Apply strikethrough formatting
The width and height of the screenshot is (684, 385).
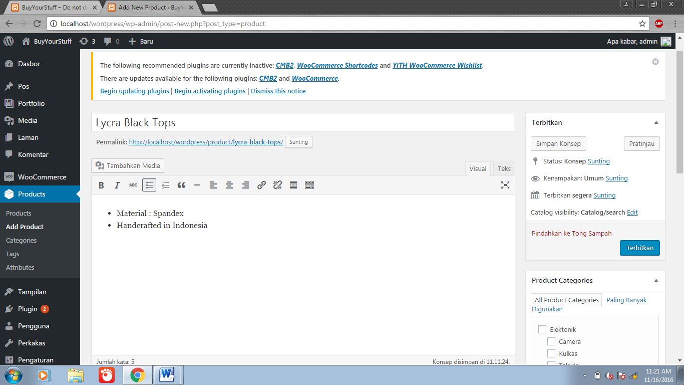(133, 185)
